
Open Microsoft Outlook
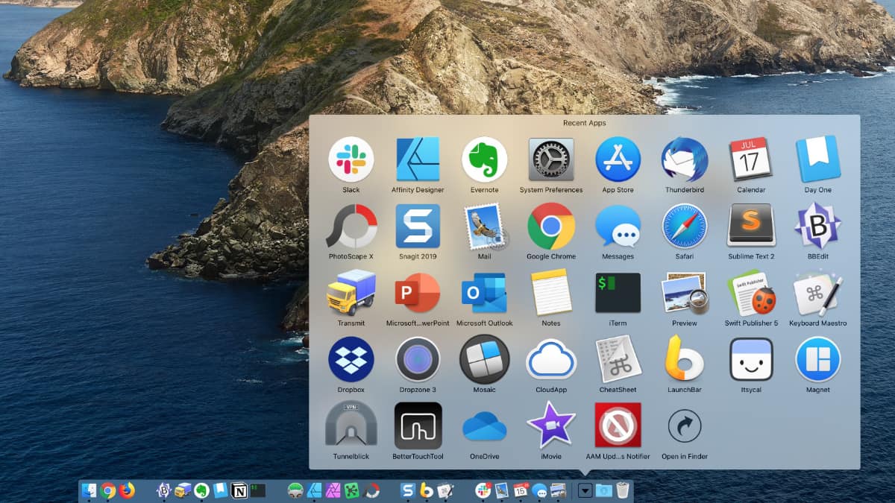tap(485, 293)
